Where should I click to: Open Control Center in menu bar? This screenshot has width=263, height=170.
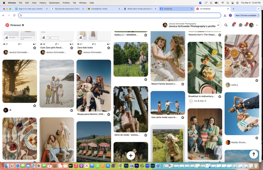(232, 3)
